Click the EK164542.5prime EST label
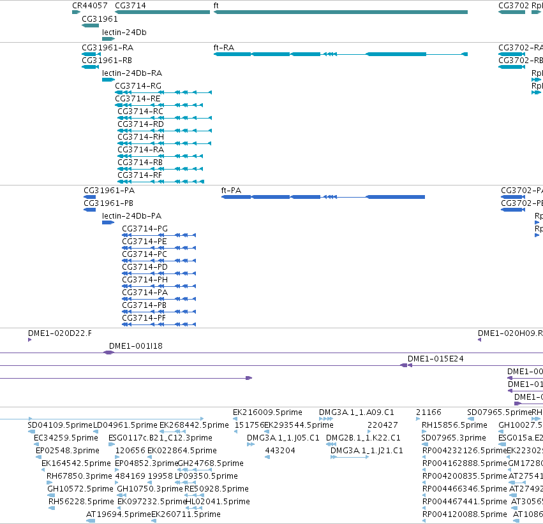 point(76,464)
